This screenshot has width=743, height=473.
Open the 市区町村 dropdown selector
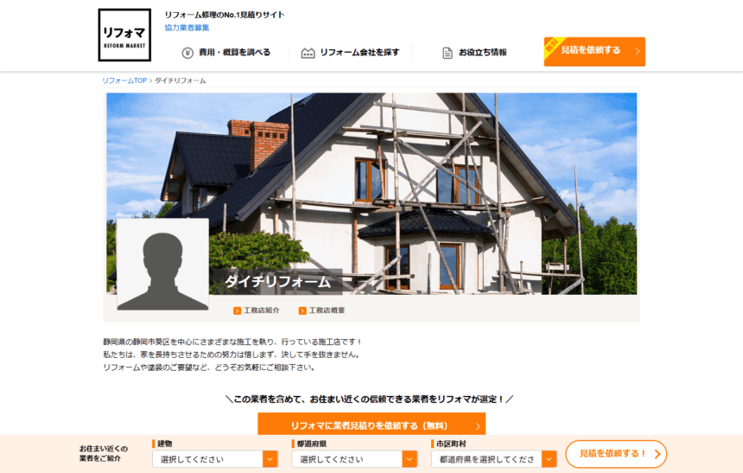(x=494, y=459)
